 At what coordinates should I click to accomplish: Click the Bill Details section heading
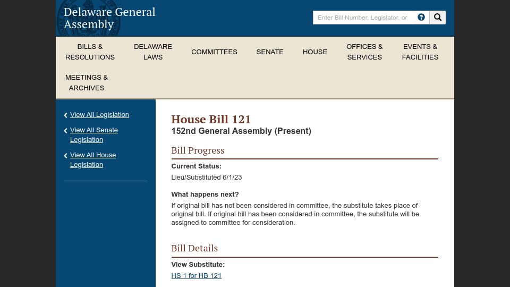click(x=194, y=248)
